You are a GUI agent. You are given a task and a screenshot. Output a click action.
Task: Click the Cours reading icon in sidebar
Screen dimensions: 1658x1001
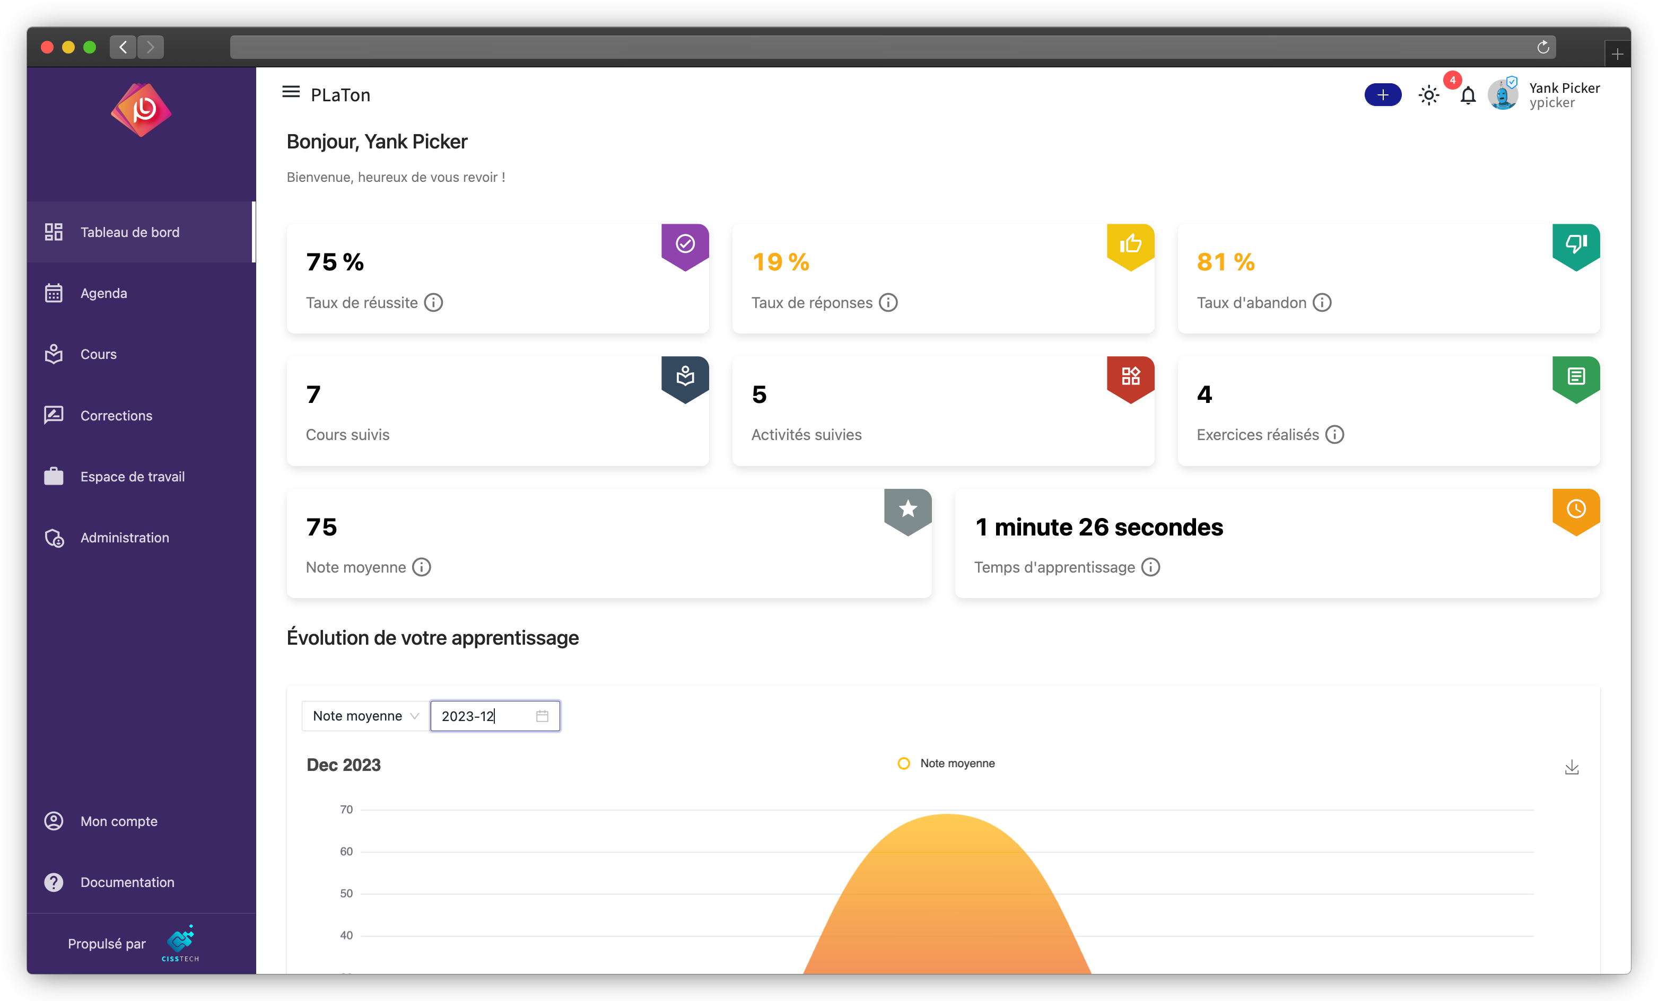[x=54, y=355]
